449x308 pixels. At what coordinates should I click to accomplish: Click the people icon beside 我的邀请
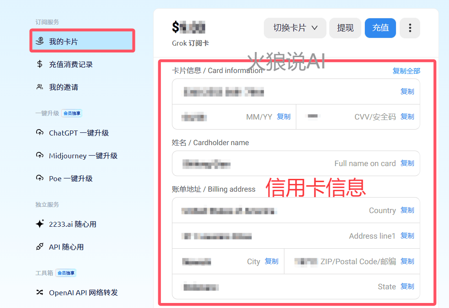40,87
